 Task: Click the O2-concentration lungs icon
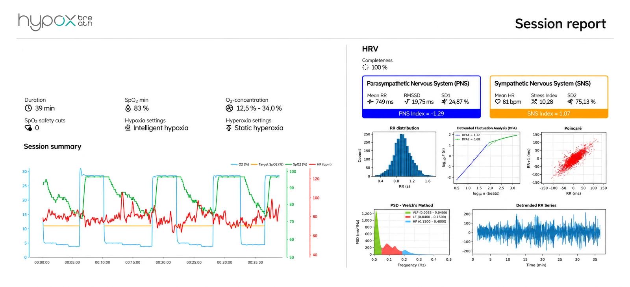(x=229, y=108)
